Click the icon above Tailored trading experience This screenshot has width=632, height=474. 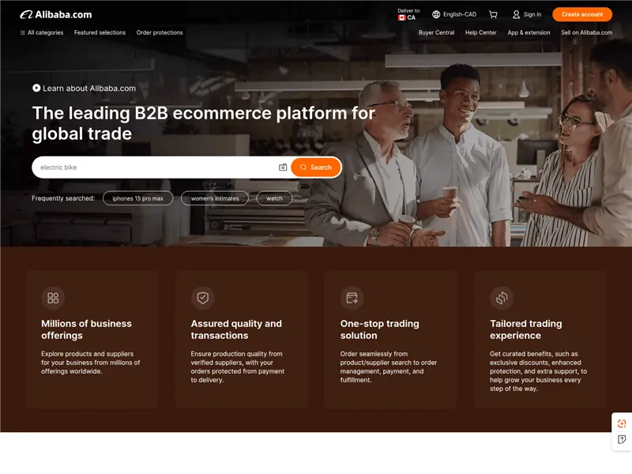point(500,298)
